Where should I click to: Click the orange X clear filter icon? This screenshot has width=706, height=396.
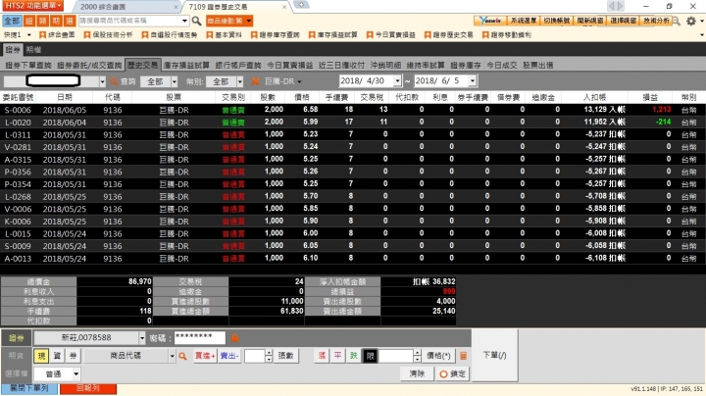[255, 81]
